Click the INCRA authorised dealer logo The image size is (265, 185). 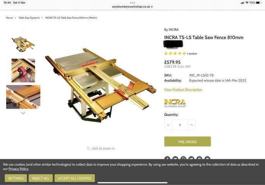(175, 103)
